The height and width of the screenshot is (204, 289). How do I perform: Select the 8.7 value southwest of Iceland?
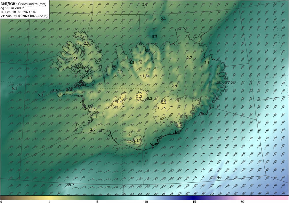click(x=71, y=185)
